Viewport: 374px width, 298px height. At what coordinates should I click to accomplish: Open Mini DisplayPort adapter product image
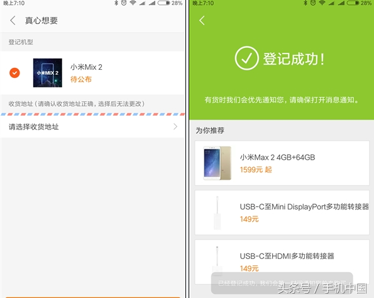pos(217,213)
